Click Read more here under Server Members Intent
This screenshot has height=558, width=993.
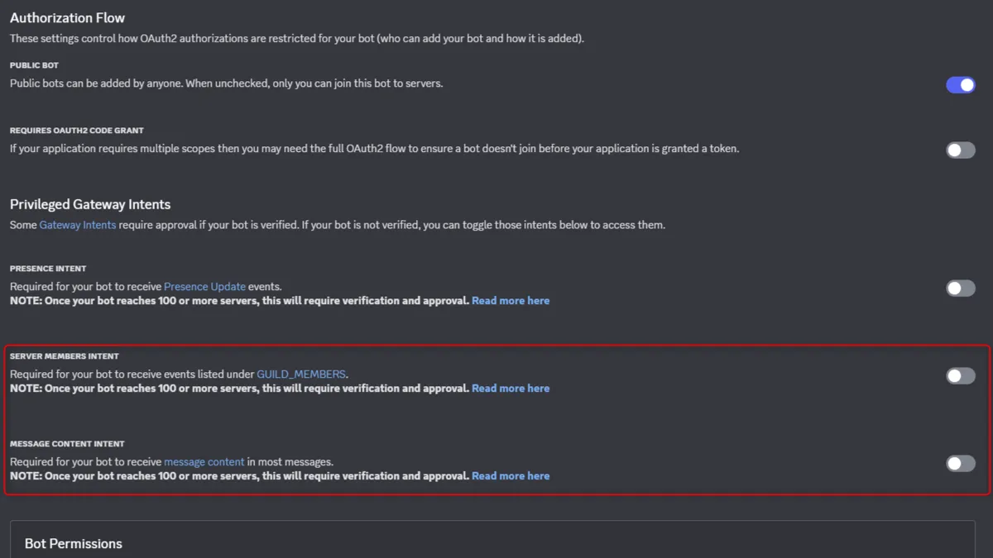pyautogui.click(x=511, y=389)
